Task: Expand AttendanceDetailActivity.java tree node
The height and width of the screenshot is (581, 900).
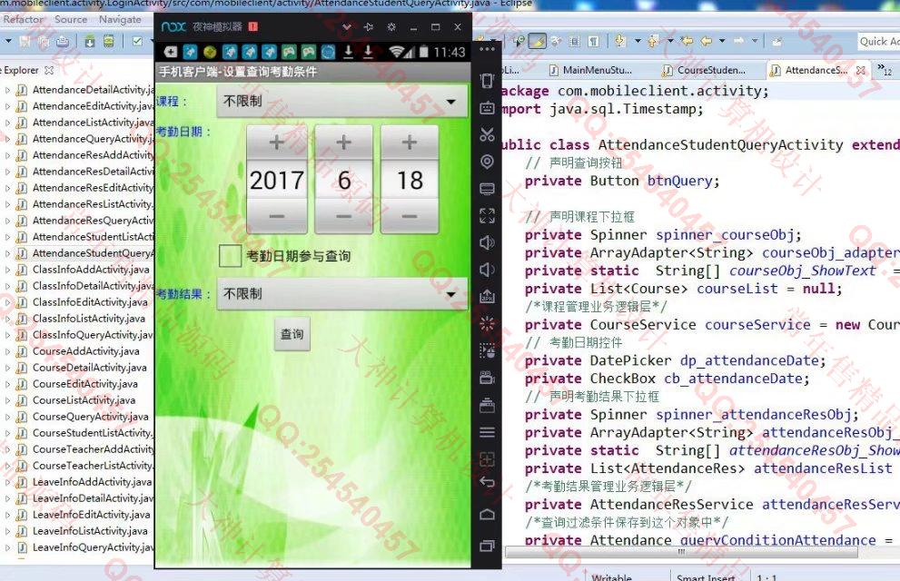Action: pyautogui.click(x=7, y=90)
